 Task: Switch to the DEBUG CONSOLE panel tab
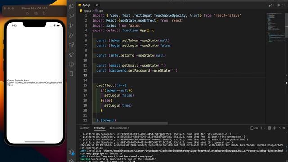click(119, 128)
